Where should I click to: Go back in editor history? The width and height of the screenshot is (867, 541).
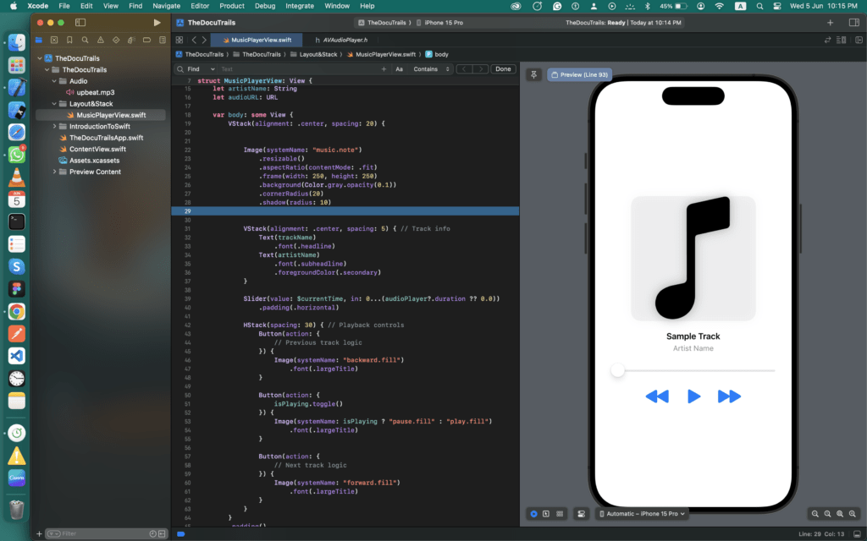(194, 40)
